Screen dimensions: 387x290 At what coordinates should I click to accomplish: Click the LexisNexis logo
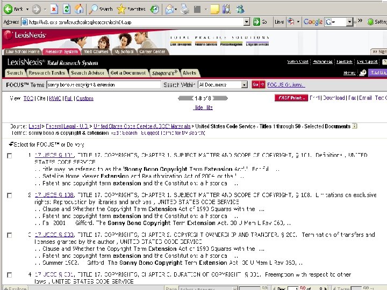coord(25,35)
